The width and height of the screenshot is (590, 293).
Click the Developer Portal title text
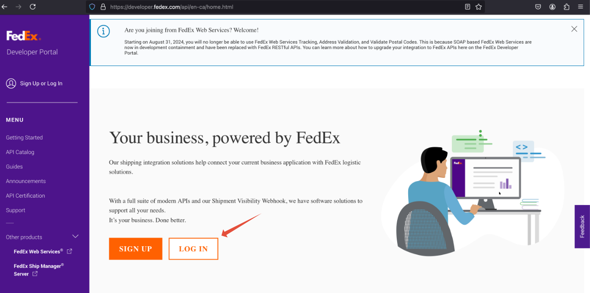[x=32, y=52]
